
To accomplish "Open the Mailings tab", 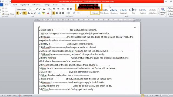I will 46,5.
